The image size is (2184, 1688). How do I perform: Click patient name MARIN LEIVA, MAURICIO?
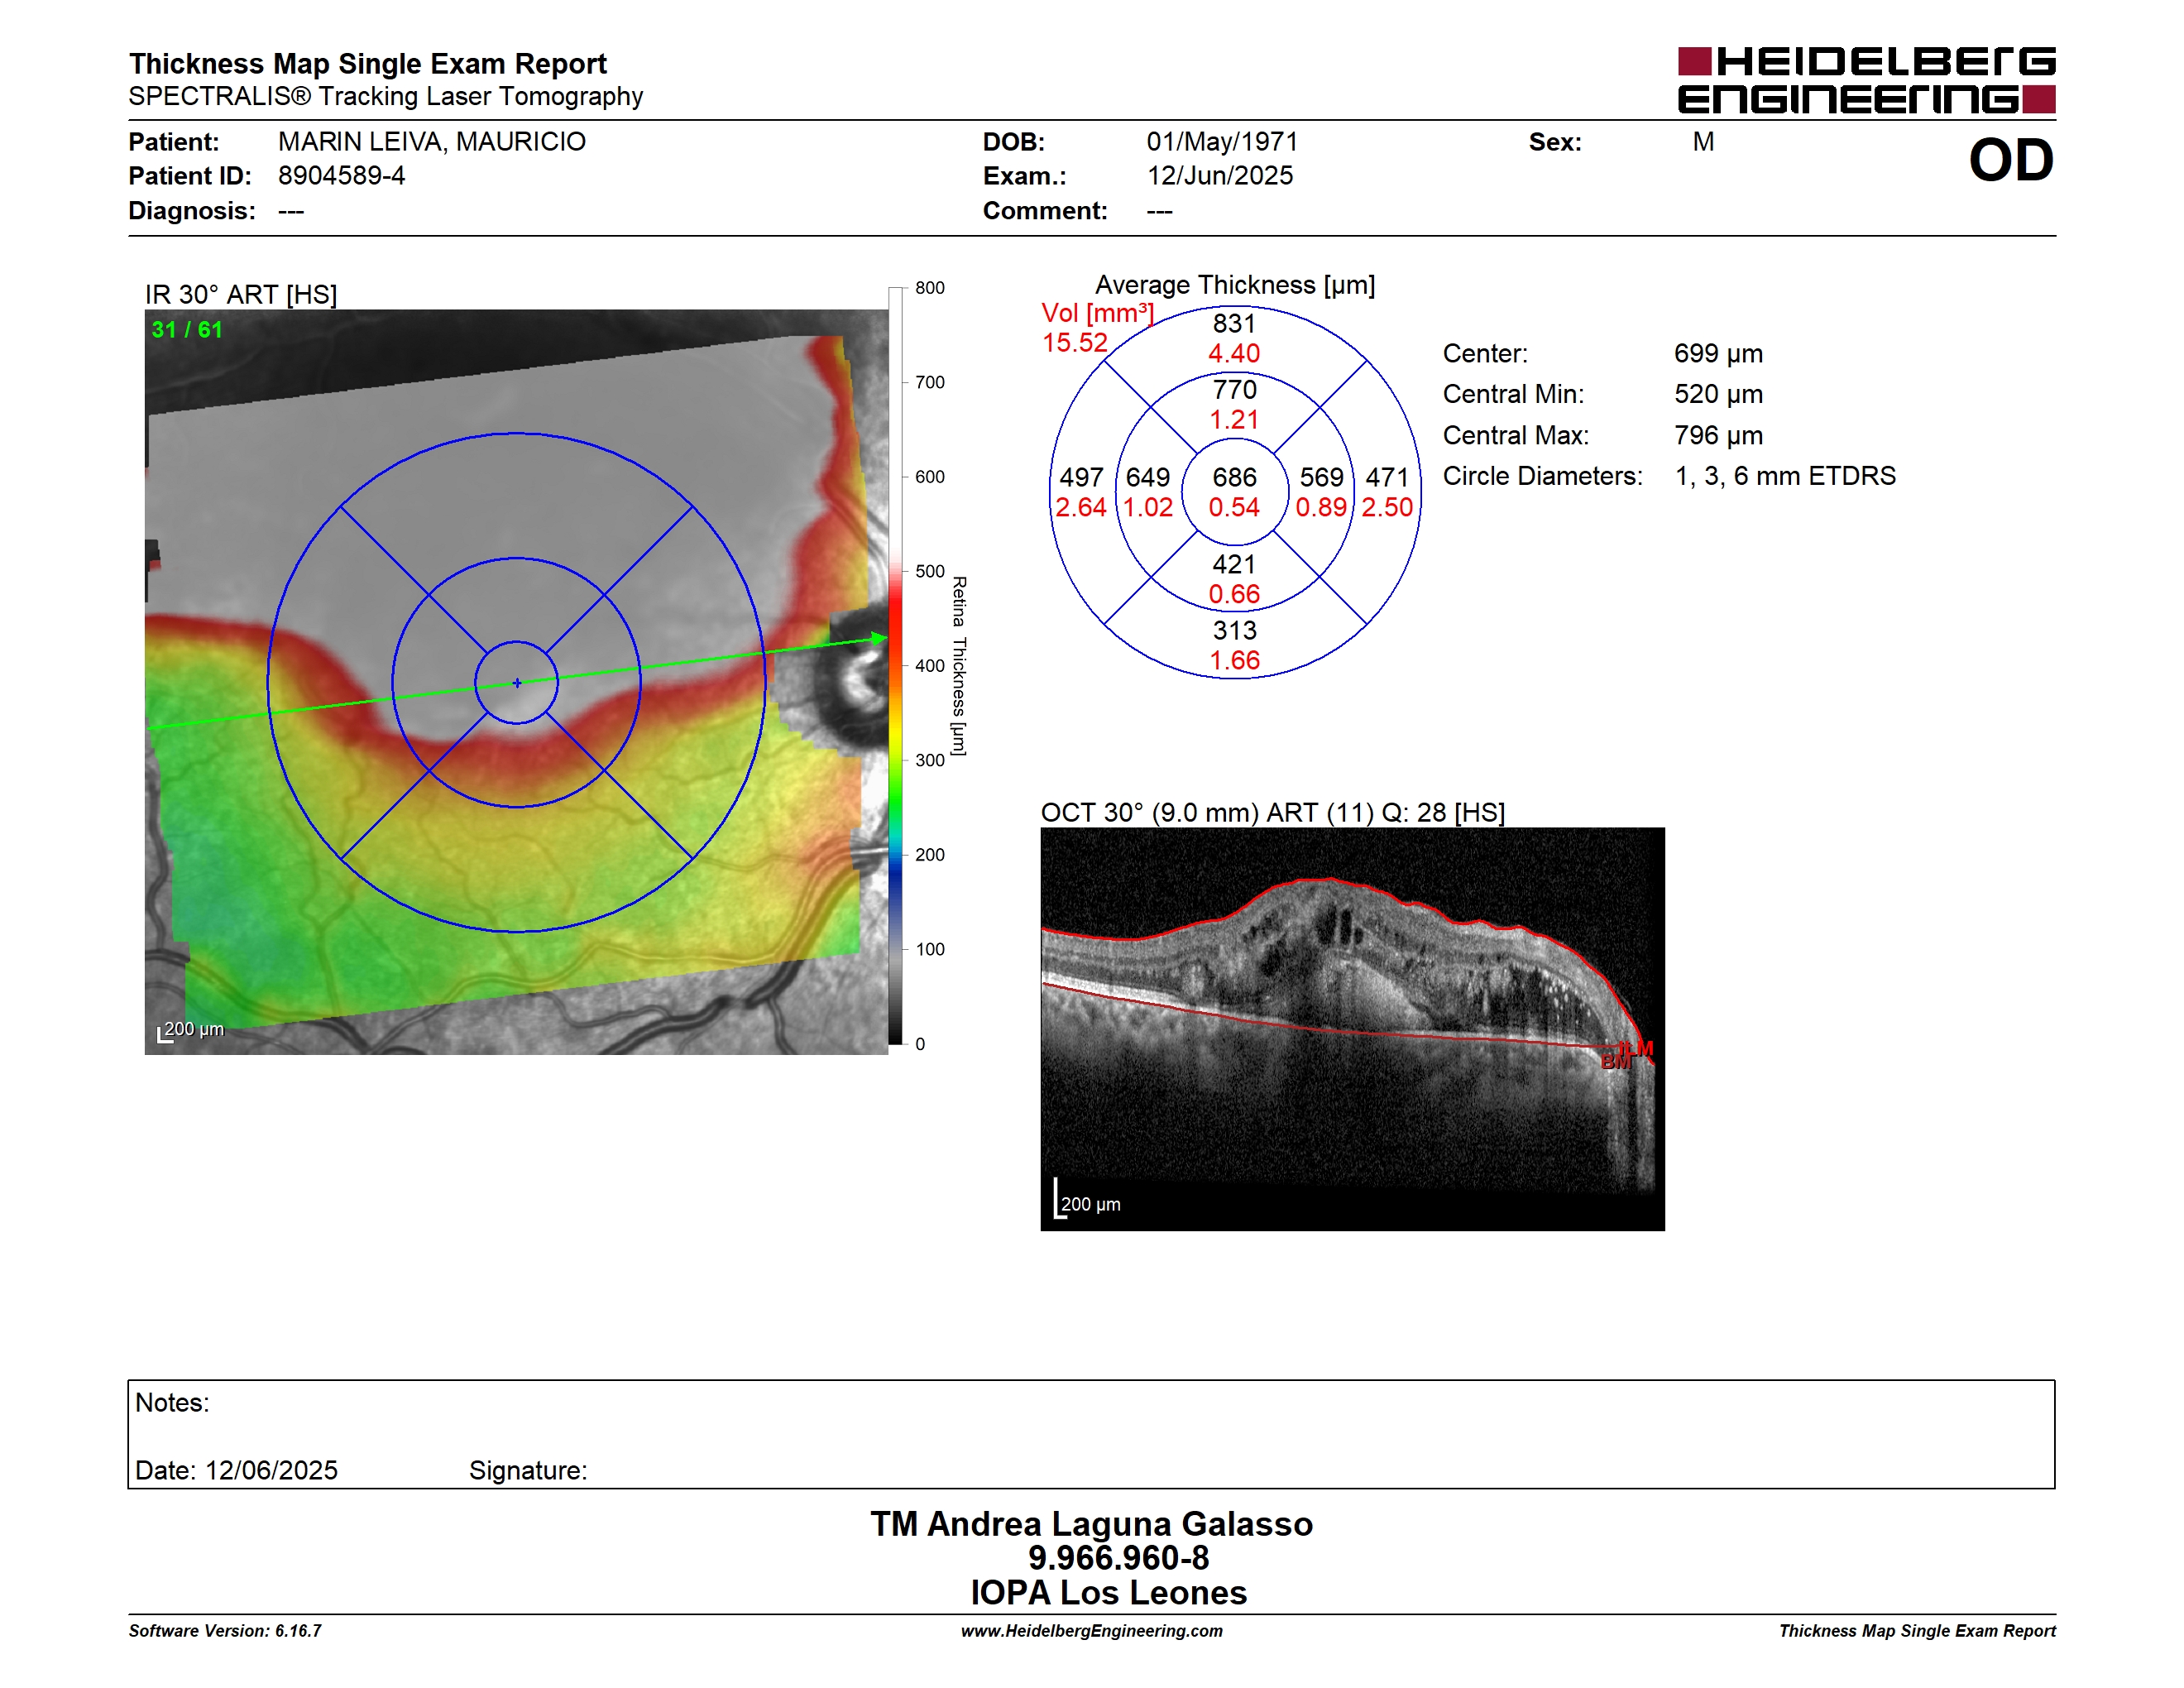pyautogui.click(x=432, y=142)
